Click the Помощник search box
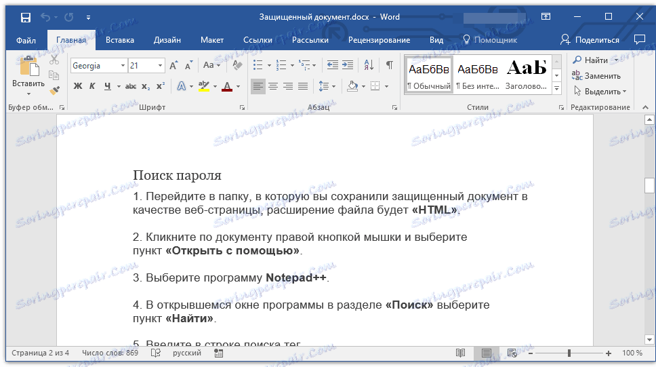 490,40
